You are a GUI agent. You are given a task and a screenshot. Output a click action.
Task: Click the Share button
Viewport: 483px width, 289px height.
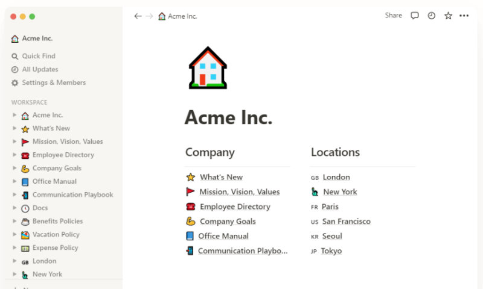click(394, 16)
